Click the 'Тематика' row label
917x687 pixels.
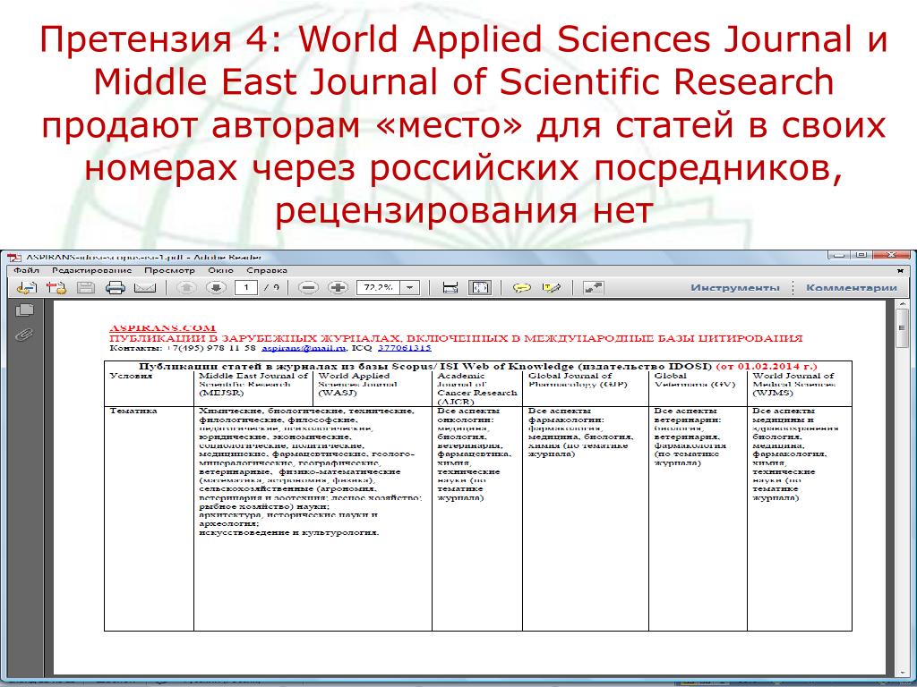coord(133,411)
